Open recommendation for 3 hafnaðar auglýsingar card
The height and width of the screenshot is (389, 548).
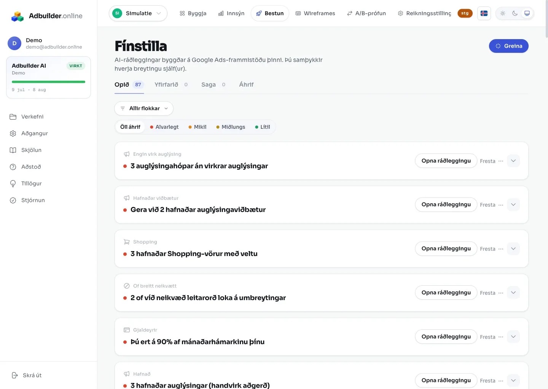point(446,380)
